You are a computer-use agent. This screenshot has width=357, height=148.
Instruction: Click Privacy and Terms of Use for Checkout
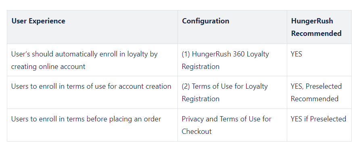tap(232, 125)
